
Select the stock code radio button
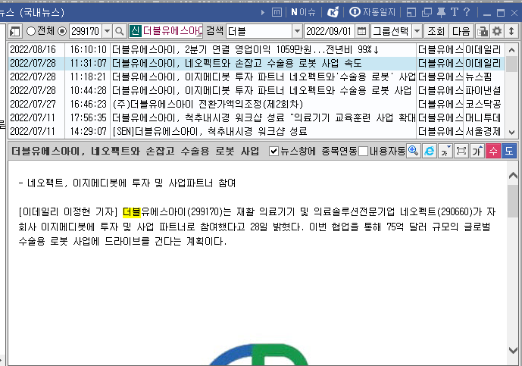(x=62, y=31)
